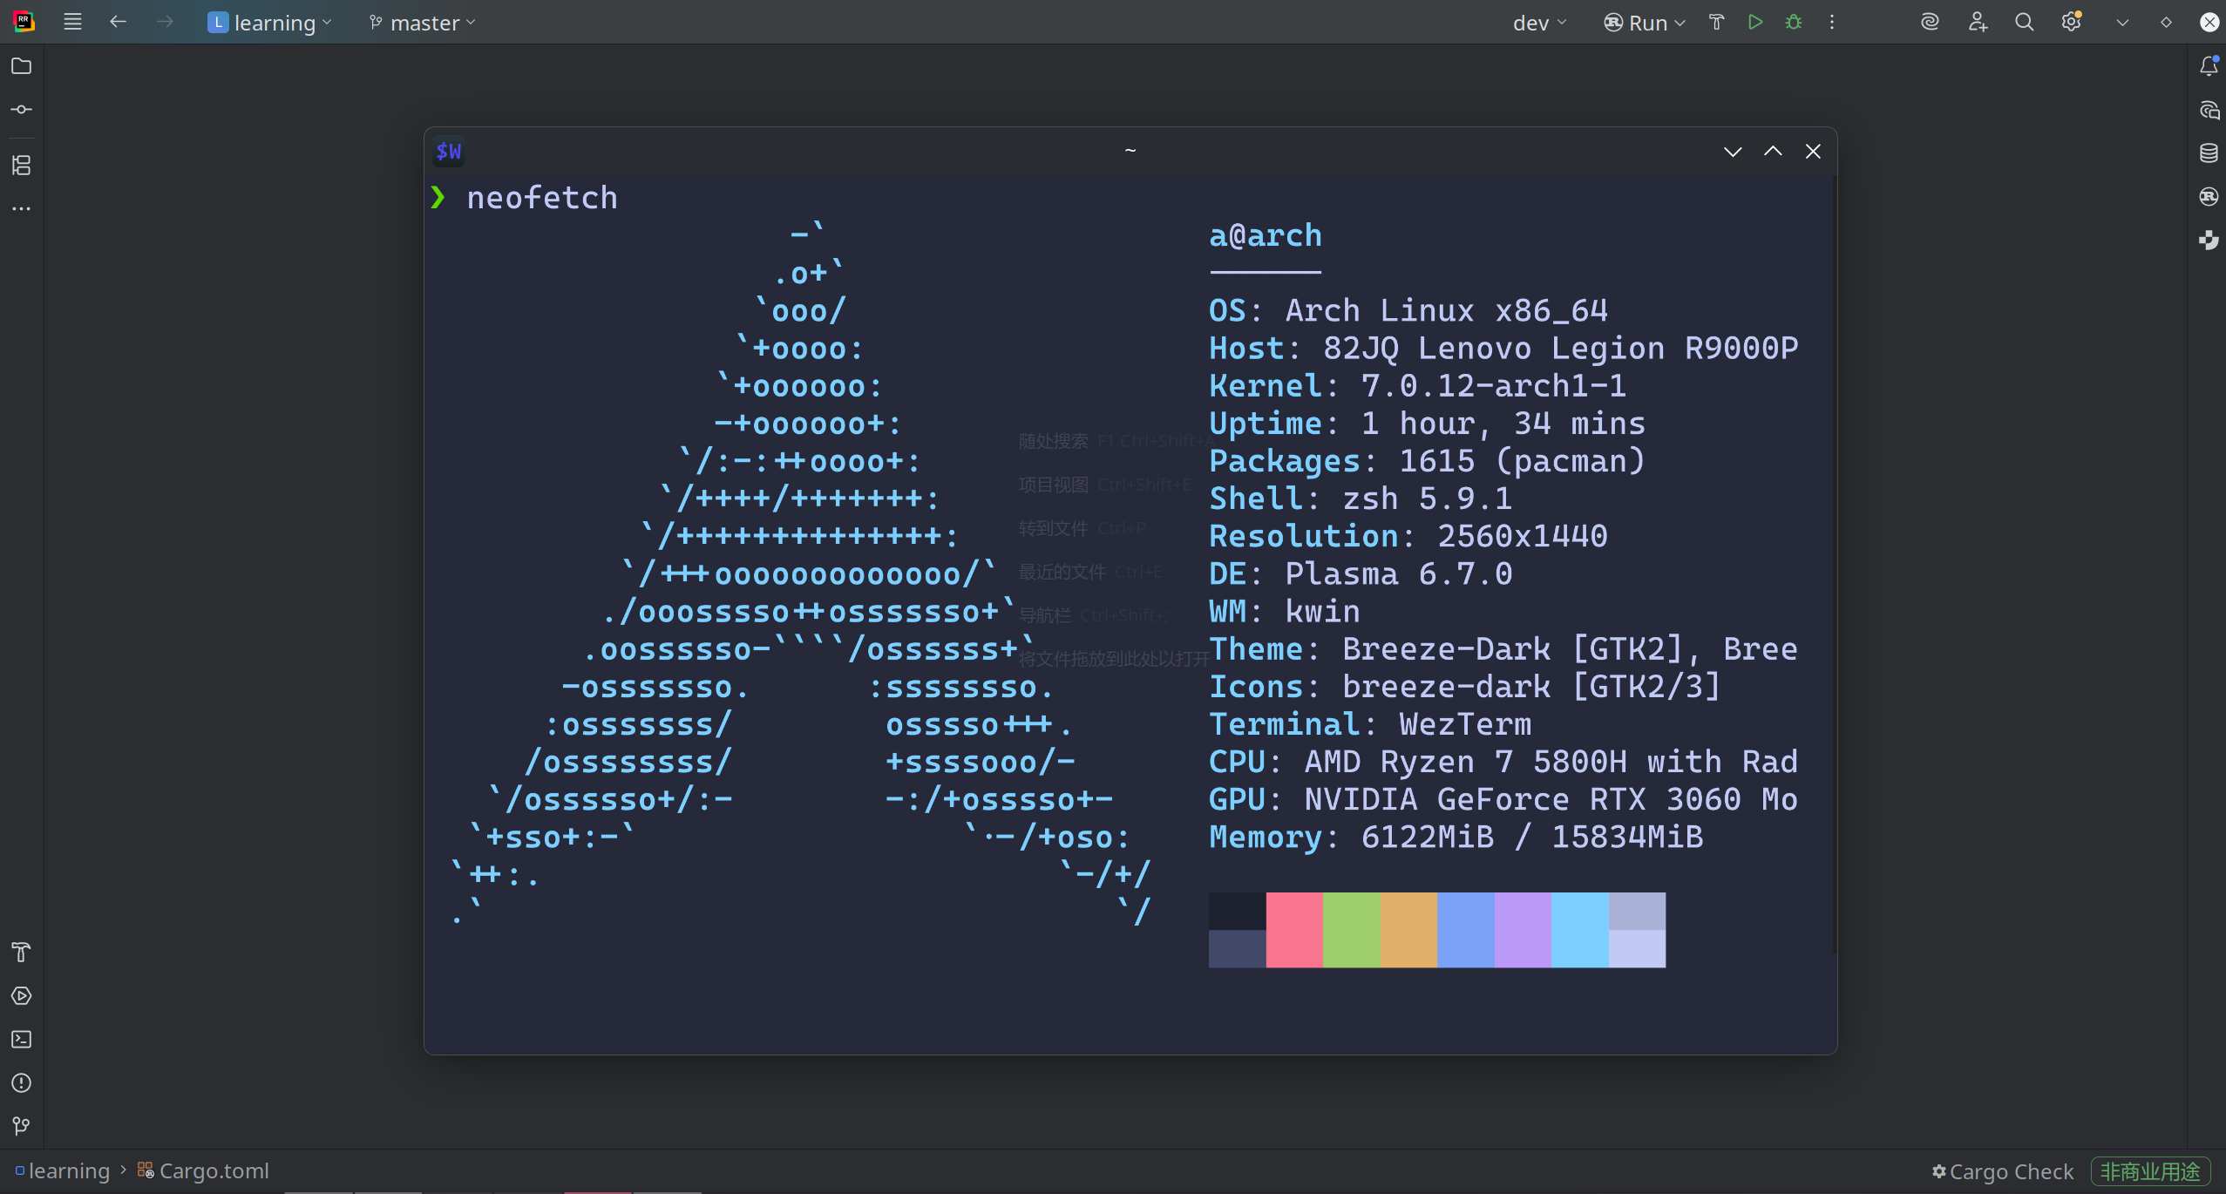Navigate forward with the right arrow

pyautogui.click(x=164, y=22)
